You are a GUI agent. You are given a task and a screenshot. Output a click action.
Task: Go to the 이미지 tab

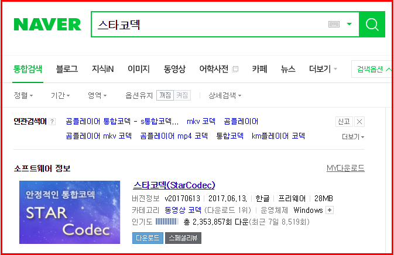click(139, 69)
